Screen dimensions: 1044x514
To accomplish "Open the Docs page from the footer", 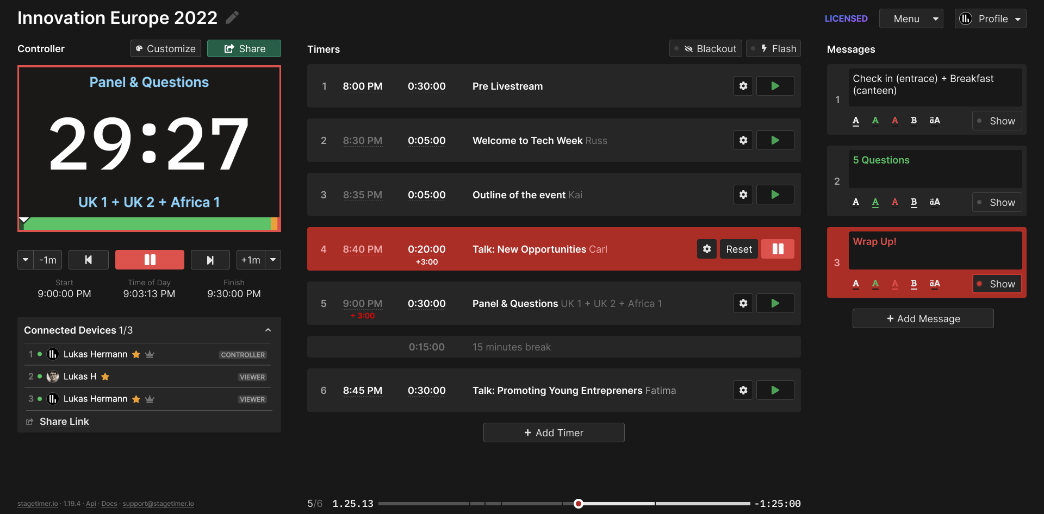I will pyautogui.click(x=109, y=504).
